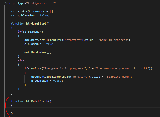Click g_bGameRun = false inside the confirm block

(x=47, y=81)
